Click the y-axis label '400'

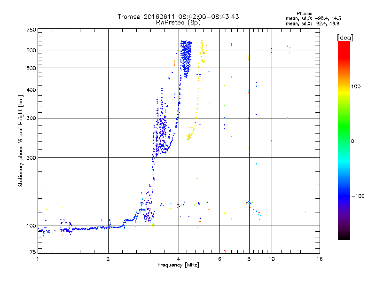coord(31,90)
